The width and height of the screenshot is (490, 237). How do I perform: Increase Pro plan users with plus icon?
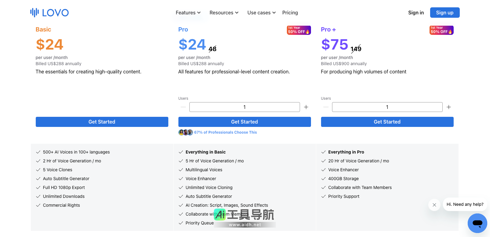pyautogui.click(x=306, y=107)
